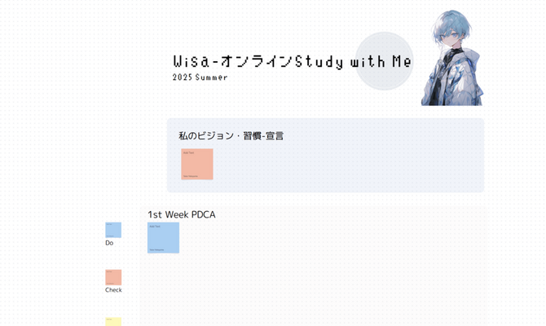
Task: Click the blue sticky note under 1st Week PDCA
Action: [163, 237]
